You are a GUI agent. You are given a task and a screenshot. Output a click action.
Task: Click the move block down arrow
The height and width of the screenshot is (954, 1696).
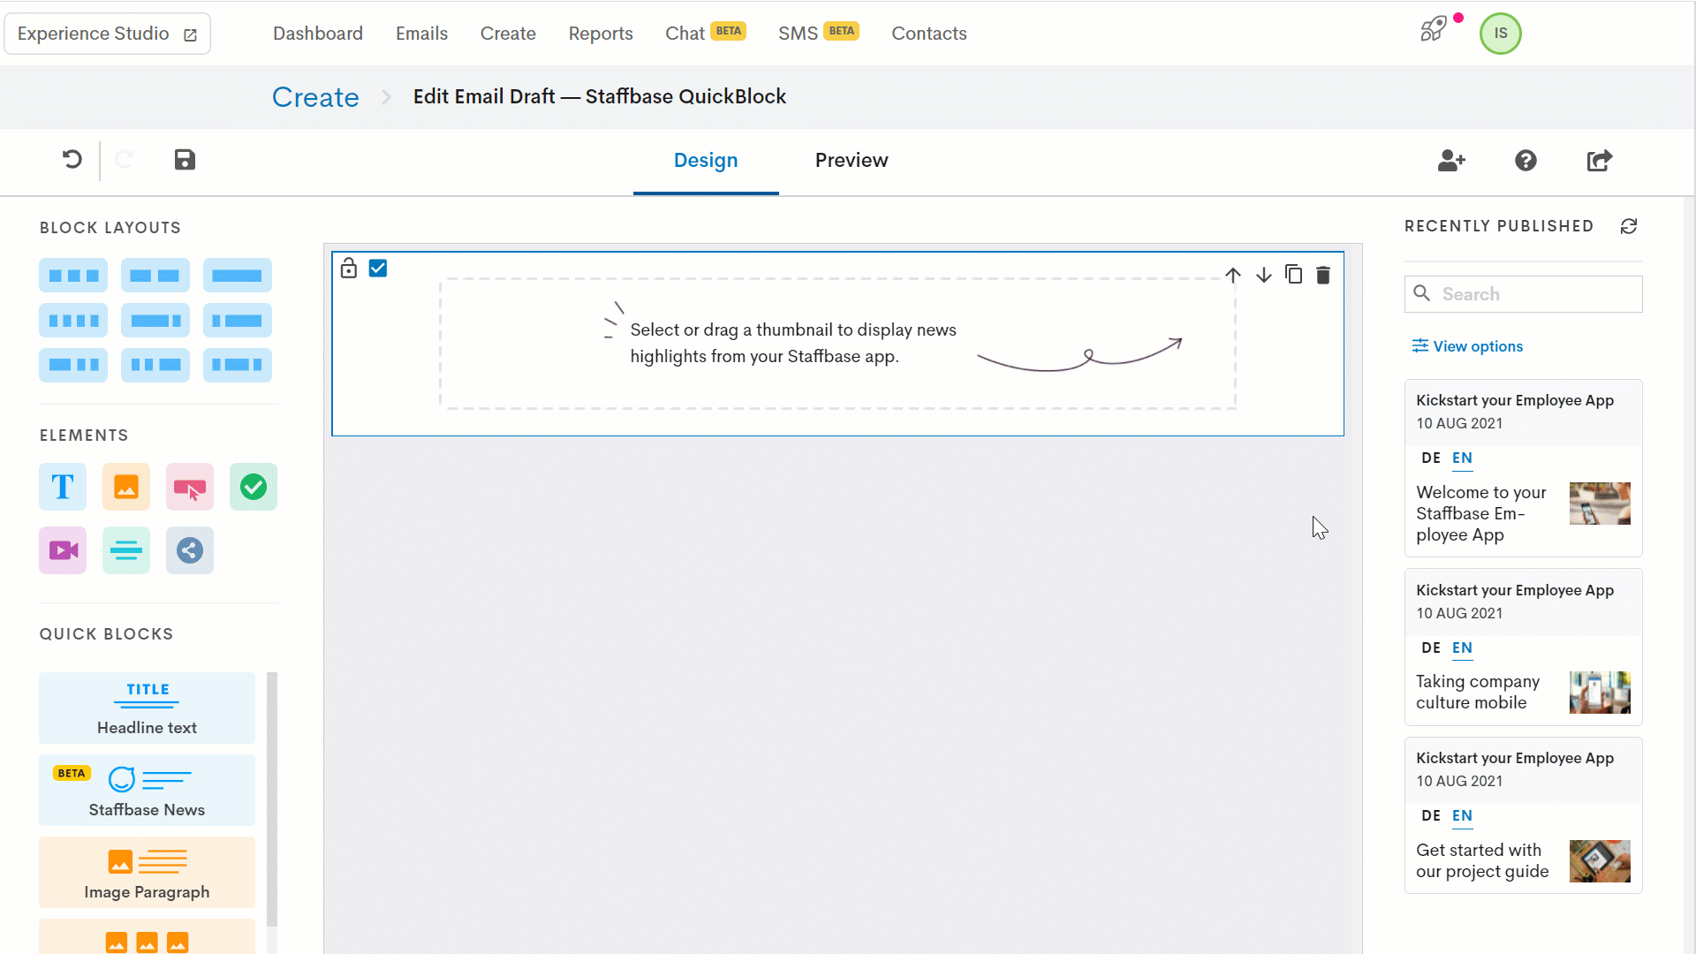coord(1262,275)
